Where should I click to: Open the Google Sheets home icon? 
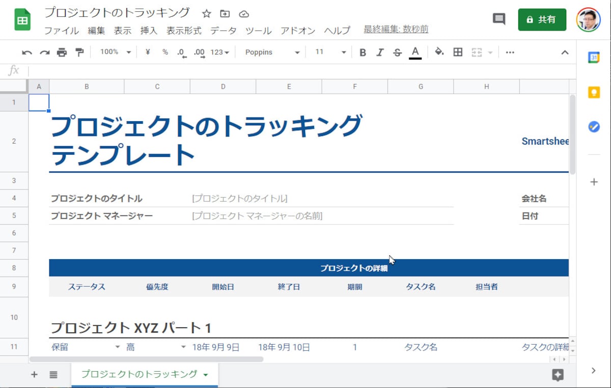(22, 20)
